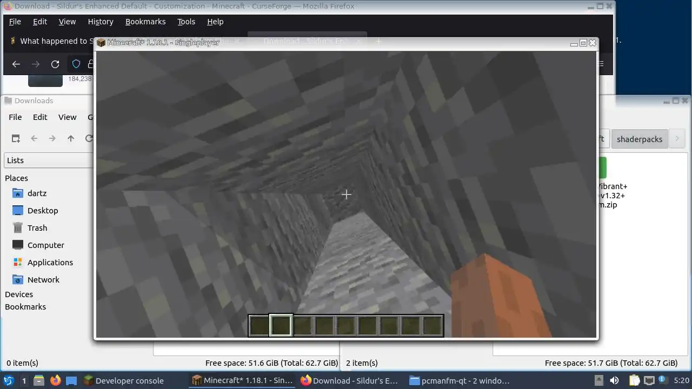This screenshot has width=692, height=389.
Task: Show hidden system tray icons arrow
Action: point(598,380)
